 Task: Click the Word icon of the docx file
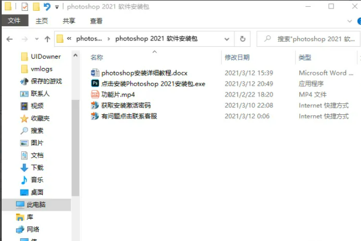click(95, 73)
